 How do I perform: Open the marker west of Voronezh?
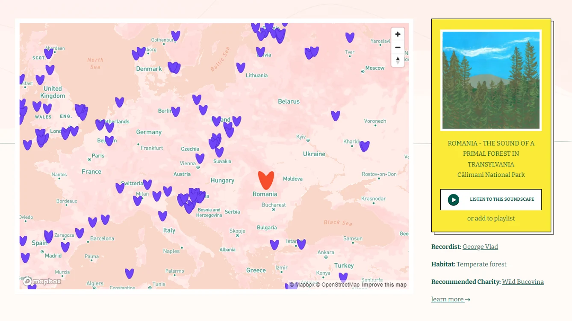tap(336, 116)
